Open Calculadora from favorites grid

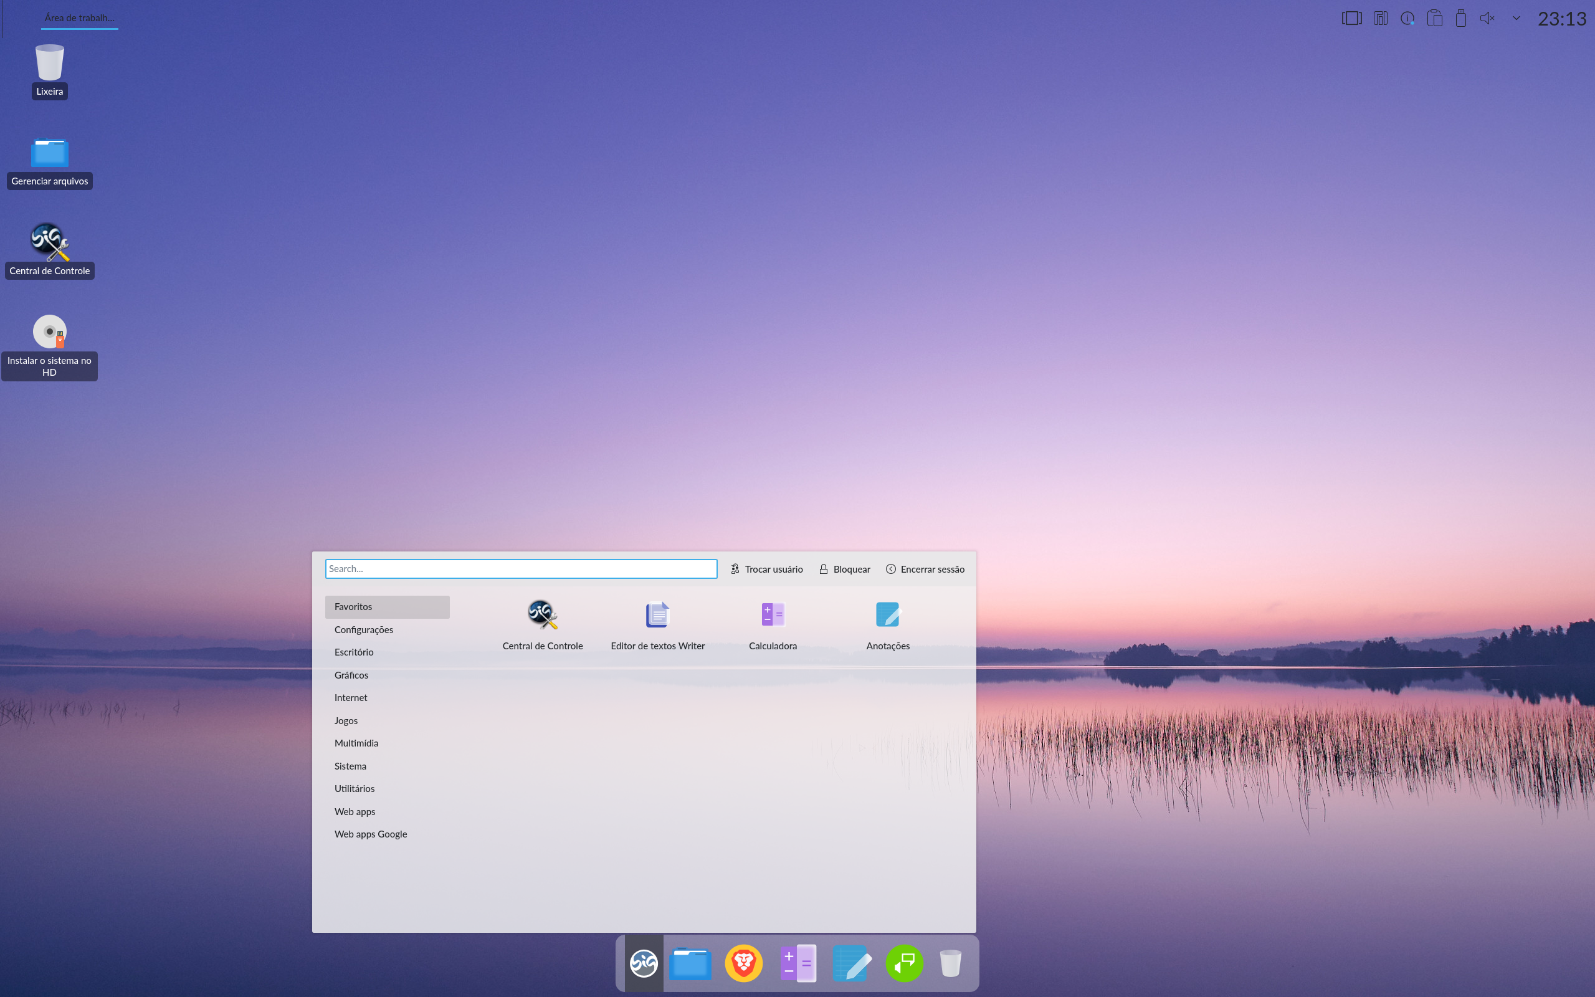tap(773, 625)
